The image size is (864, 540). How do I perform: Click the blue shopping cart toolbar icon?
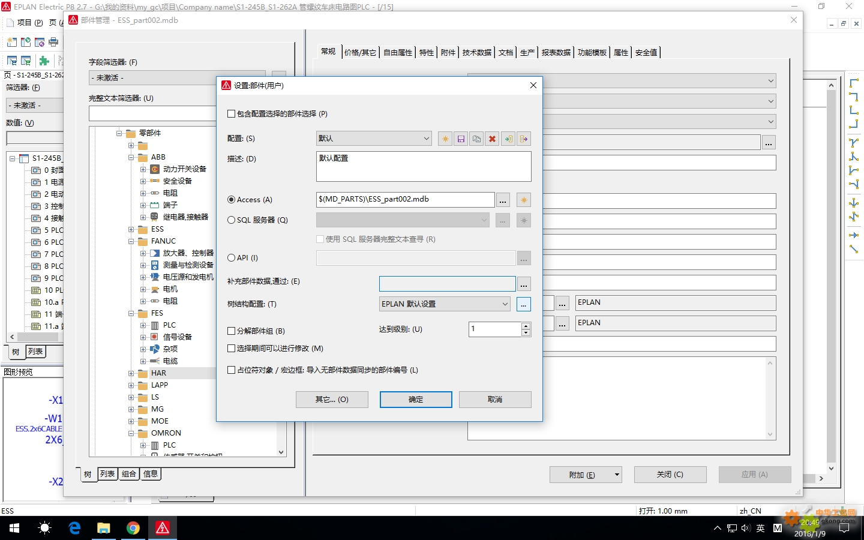pos(11,61)
